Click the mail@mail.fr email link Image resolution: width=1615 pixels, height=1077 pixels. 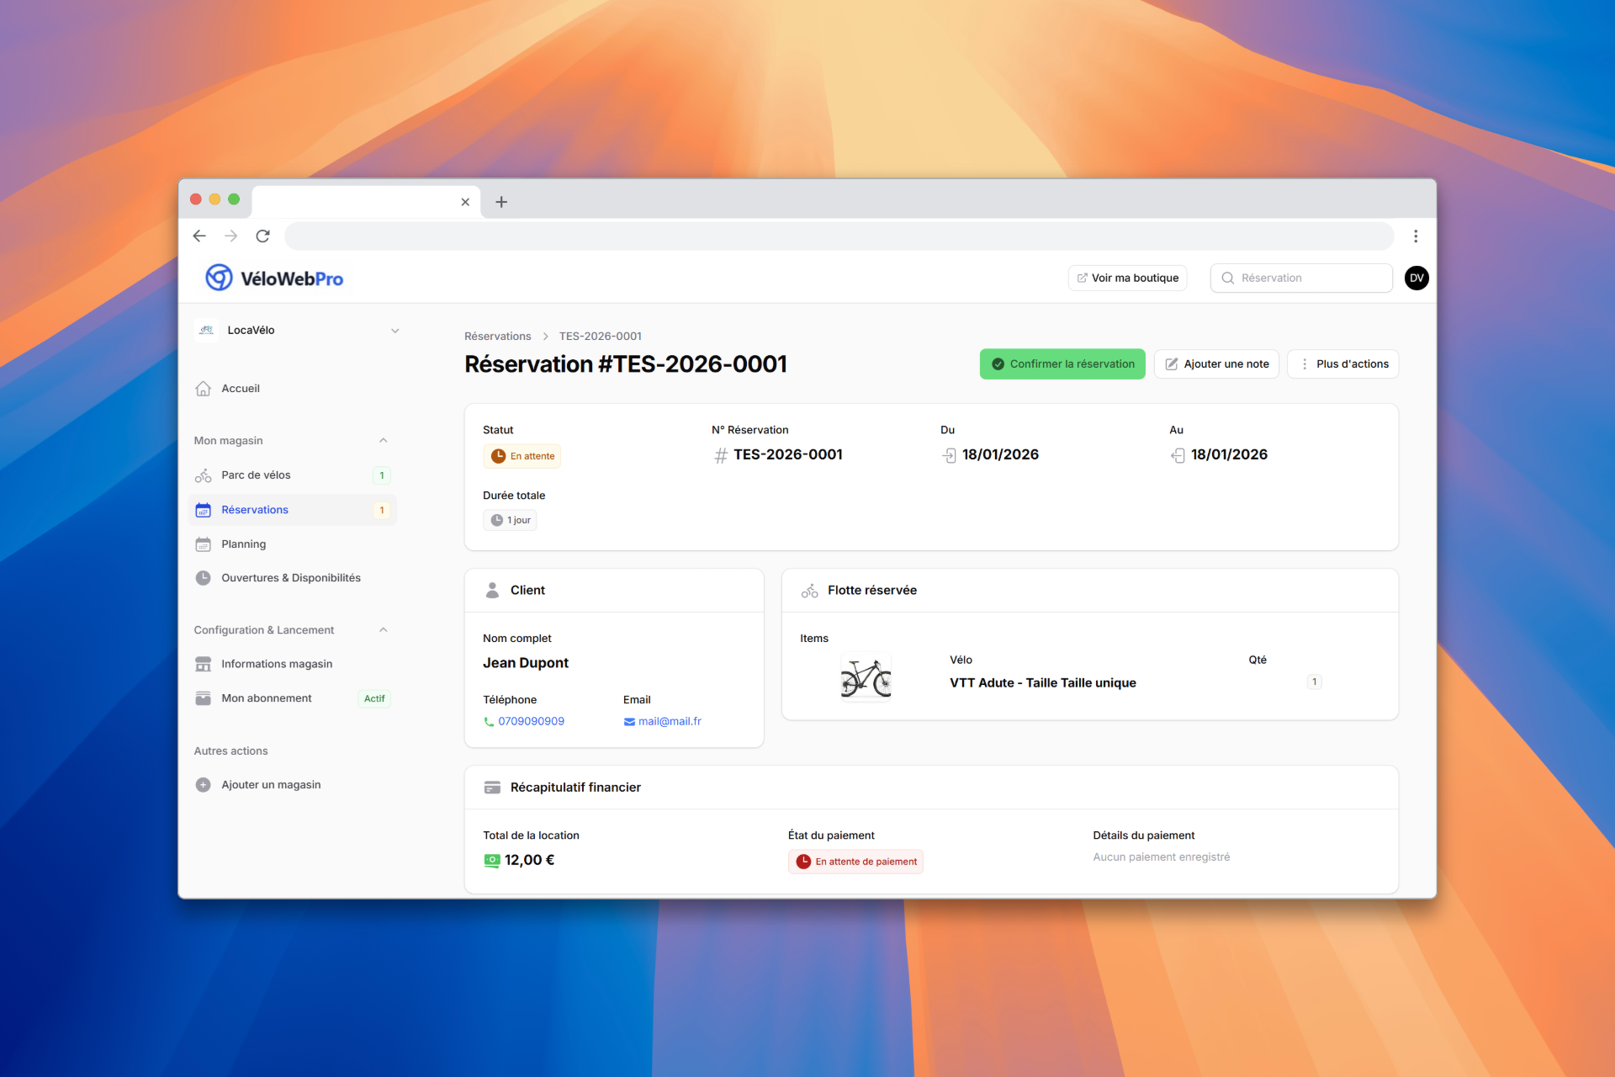point(669,721)
